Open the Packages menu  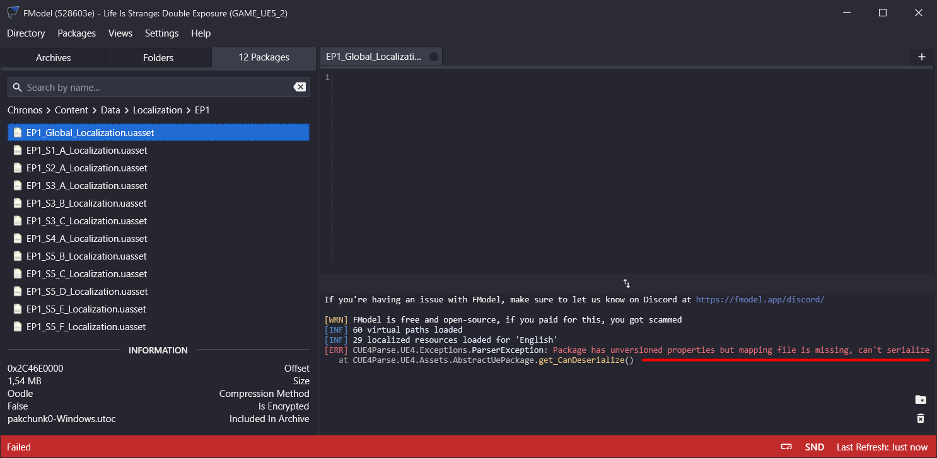click(x=76, y=33)
